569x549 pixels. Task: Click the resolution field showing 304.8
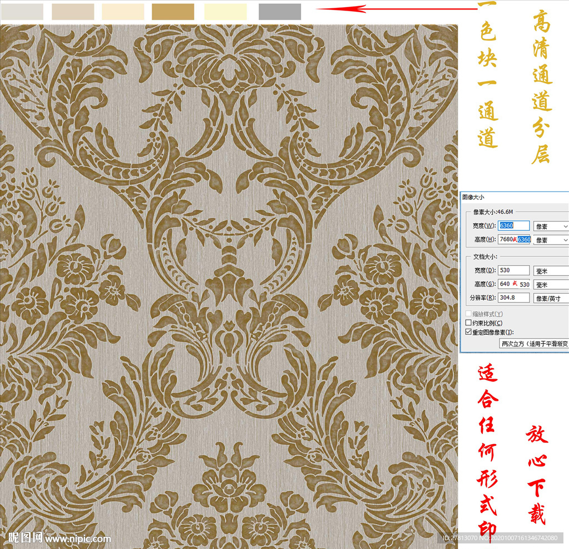click(514, 298)
